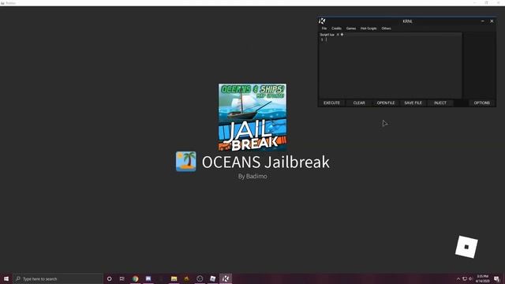Open File Explorer from the taskbar
Image resolution: width=505 pixels, height=284 pixels.
pos(174,278)
